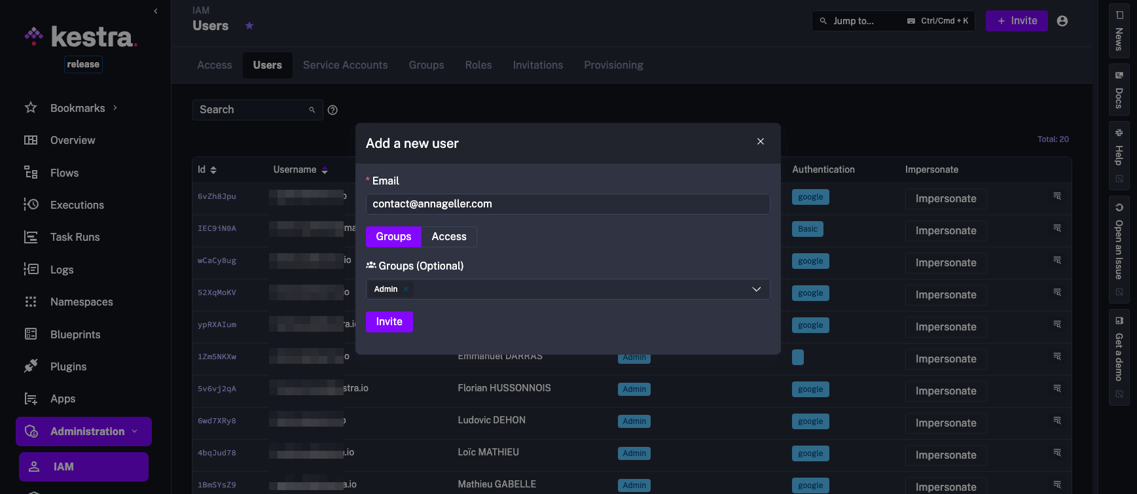Click the Invite button in the dialog
This screenshot has width=1137, height=494.
point(389,322)
